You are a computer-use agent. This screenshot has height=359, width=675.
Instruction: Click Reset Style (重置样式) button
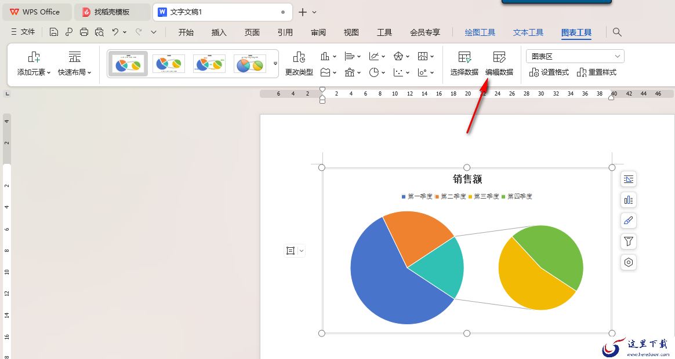[596, 72]
